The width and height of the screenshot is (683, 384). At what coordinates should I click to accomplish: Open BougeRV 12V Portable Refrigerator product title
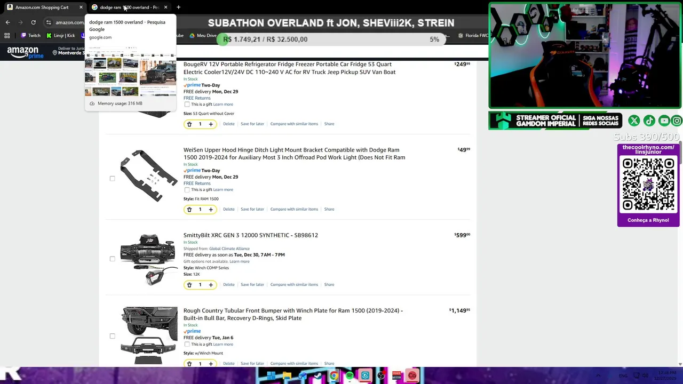290,68
